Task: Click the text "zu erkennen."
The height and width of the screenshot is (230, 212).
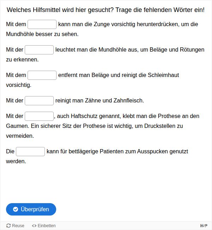Action: [x=22, y=60]
